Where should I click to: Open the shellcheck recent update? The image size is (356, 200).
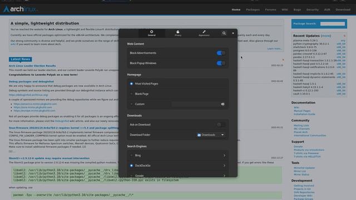(305, 47)
